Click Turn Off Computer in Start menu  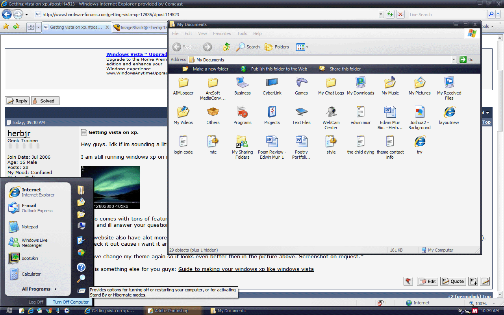70,302
